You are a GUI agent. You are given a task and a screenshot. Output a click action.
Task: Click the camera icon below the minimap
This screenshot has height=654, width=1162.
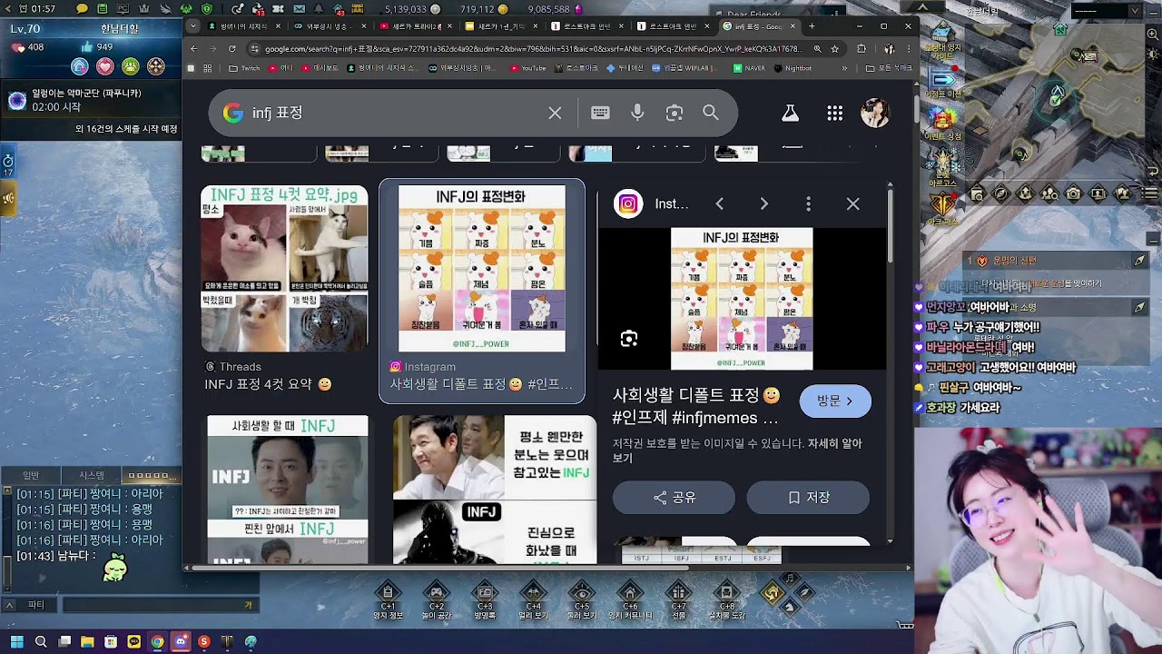[1074, 193]
